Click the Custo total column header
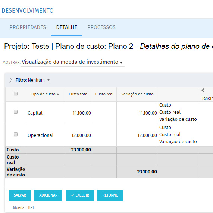 78,94
